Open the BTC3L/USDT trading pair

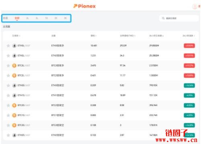pyautogui.click(x=24, y=66)
